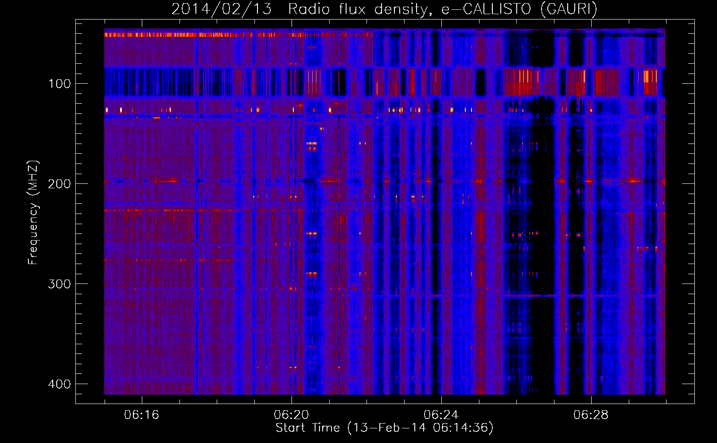Select the 400 frequency tick label
The height and width of the screenshot is (443, 717).
point(59,384)
